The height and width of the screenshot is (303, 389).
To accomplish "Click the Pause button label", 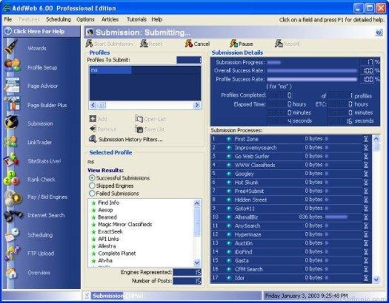I will (245, 44).
